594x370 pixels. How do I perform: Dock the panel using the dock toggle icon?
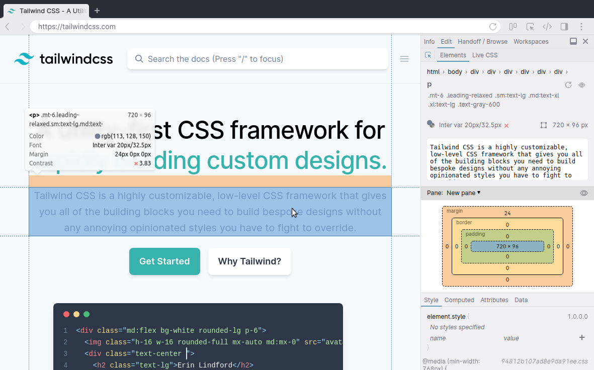pyautogui.click(x=573, y=42)
